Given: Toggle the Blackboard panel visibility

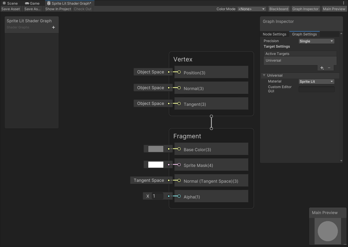Looking at the screenshot, I should (x=279, y=9).
